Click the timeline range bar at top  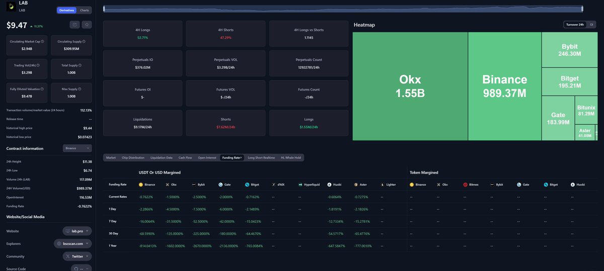pos(343,9)
